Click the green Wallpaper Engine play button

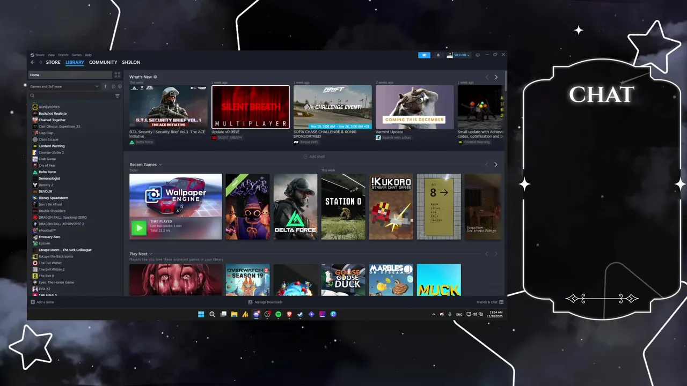139,228
